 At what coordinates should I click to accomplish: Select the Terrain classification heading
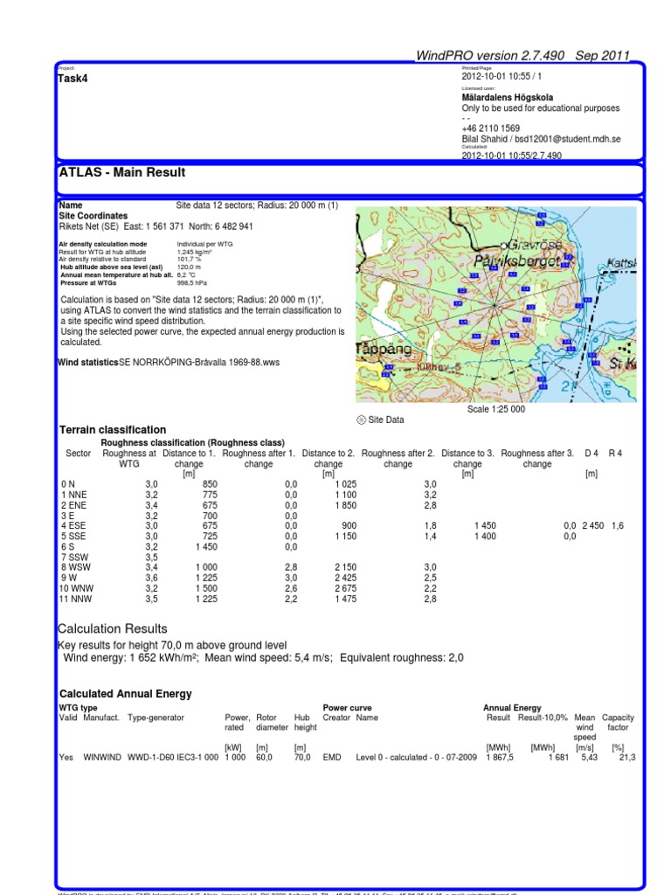pyautogui.click(x=112, y=430)
